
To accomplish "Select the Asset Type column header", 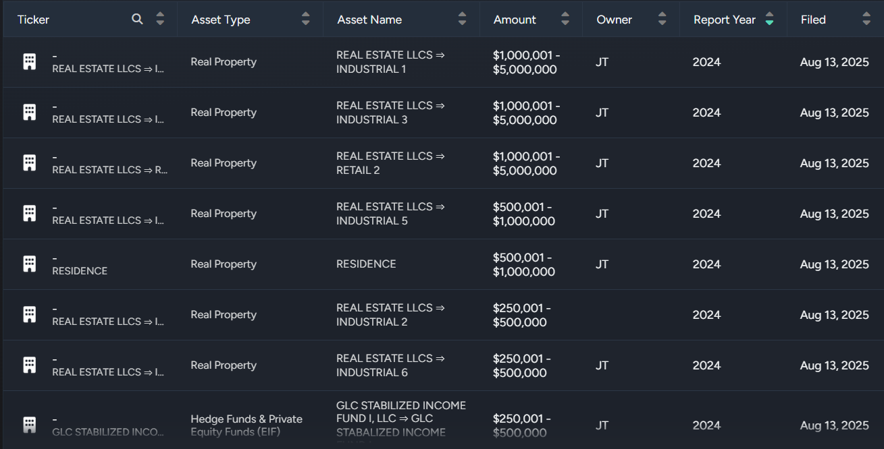I will [x=221, y=20].
